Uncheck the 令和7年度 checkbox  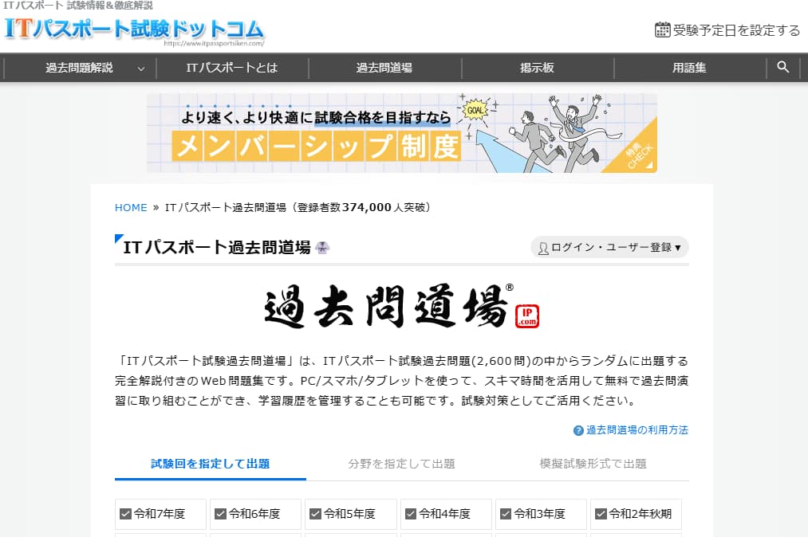(x=125, y=514)
